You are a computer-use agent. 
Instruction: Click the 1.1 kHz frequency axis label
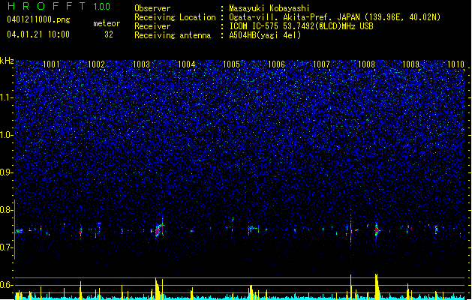coord(7,97)
